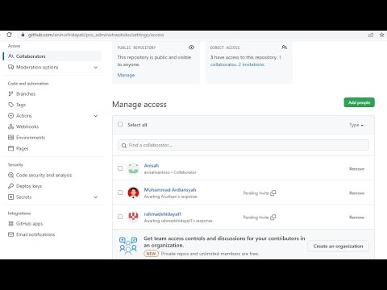Open Muhammad Ardiansyah's profile link
Image resolution: width=387 pixels, height=290 pixels.
170,189
